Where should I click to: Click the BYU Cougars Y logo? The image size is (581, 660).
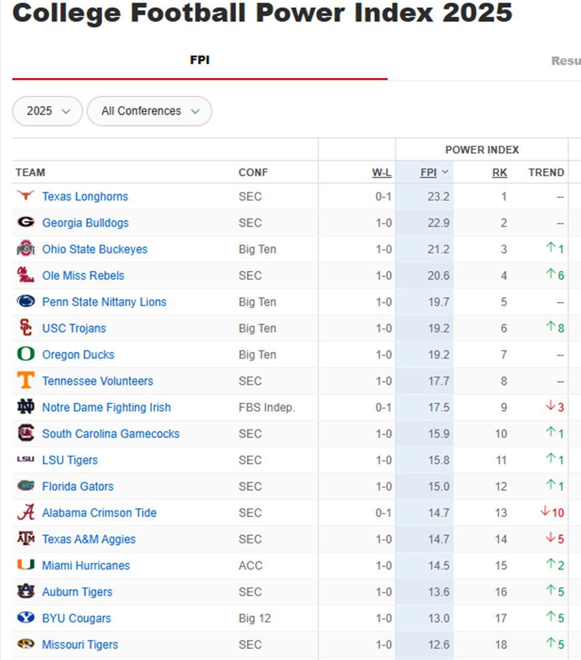[x=26, y=618]
